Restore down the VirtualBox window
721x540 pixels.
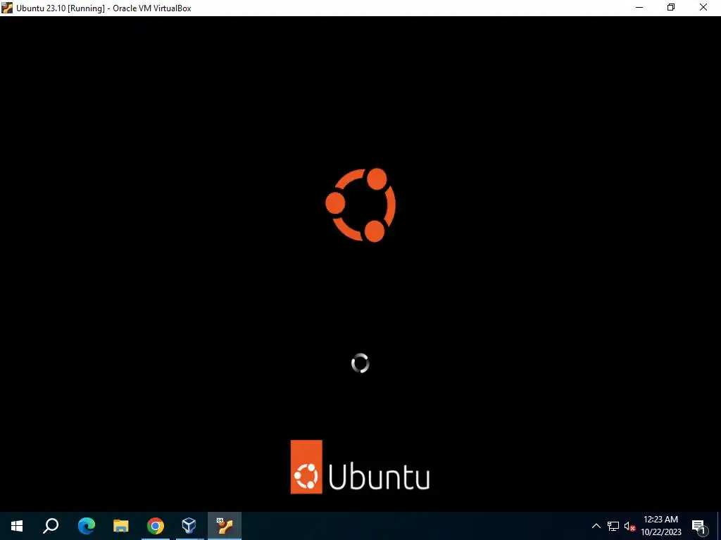click(671, 8)
